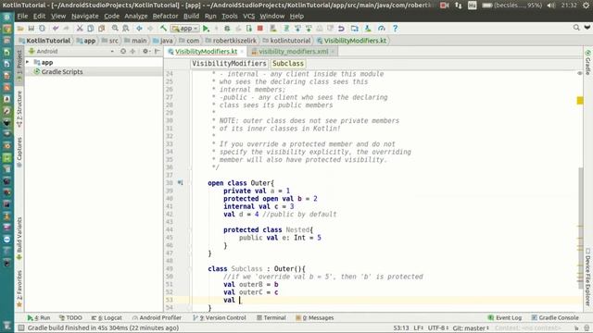Image resolution: width=593 pixels, height=333 pixels.
Task: Switch to VisibilityModifiers.kt editor tab
Action: (x=206, y=52)
